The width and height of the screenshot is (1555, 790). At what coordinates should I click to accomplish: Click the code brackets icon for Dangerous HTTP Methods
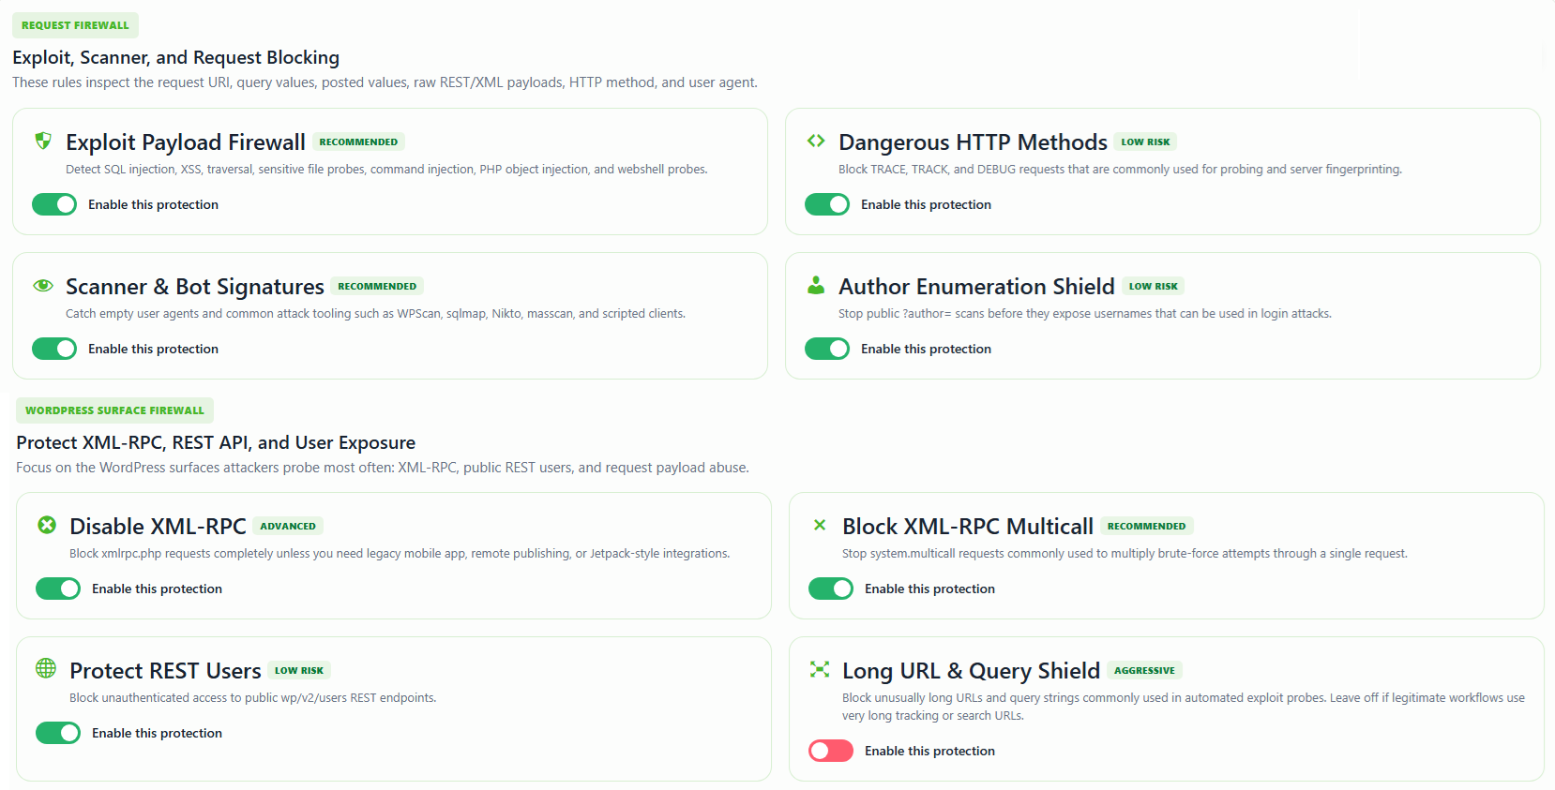tap(816, 141)
